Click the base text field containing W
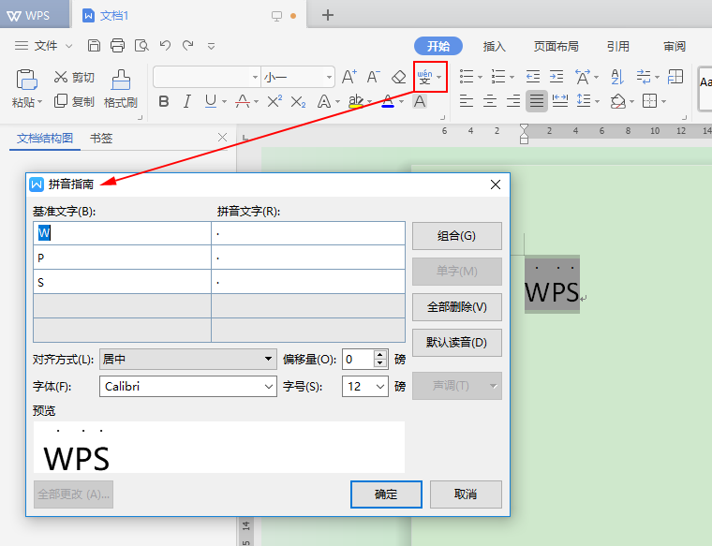 [x=122, y=233]
